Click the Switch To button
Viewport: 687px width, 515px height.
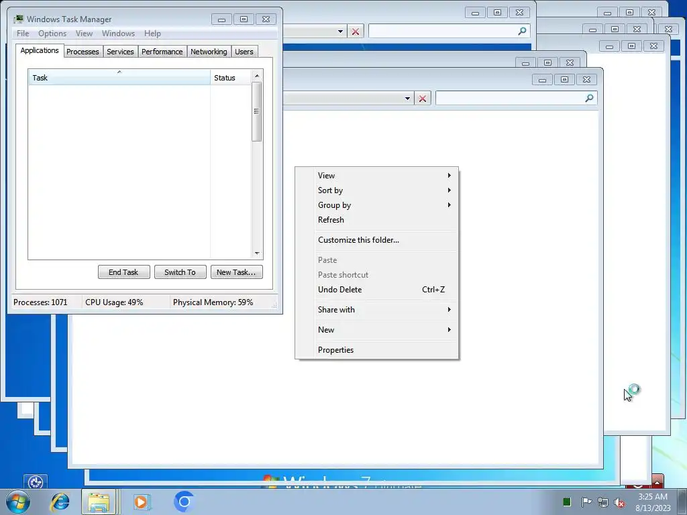pos(180,272)
